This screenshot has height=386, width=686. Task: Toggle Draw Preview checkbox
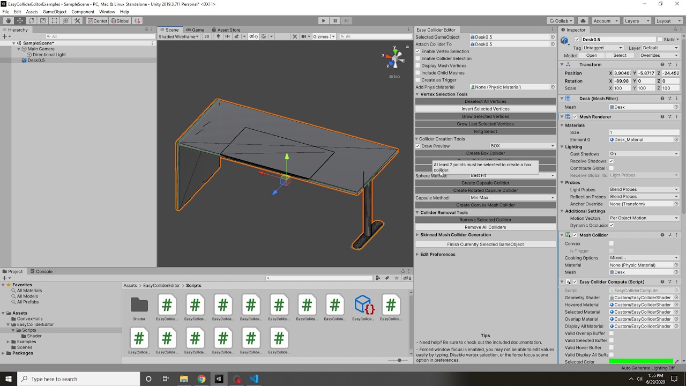[x=418, y=146]
